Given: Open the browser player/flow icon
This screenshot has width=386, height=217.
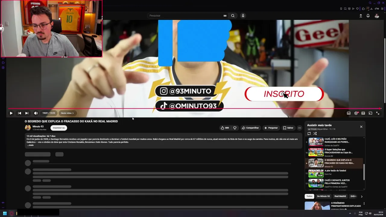Looking at the screenshot, I should click(353, 9).
